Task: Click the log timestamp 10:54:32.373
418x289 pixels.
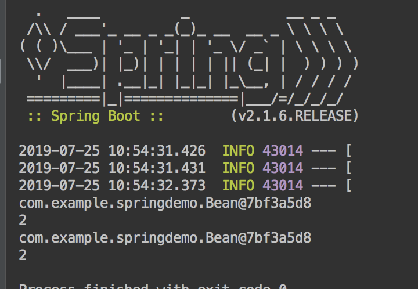Action: point(157,185)
